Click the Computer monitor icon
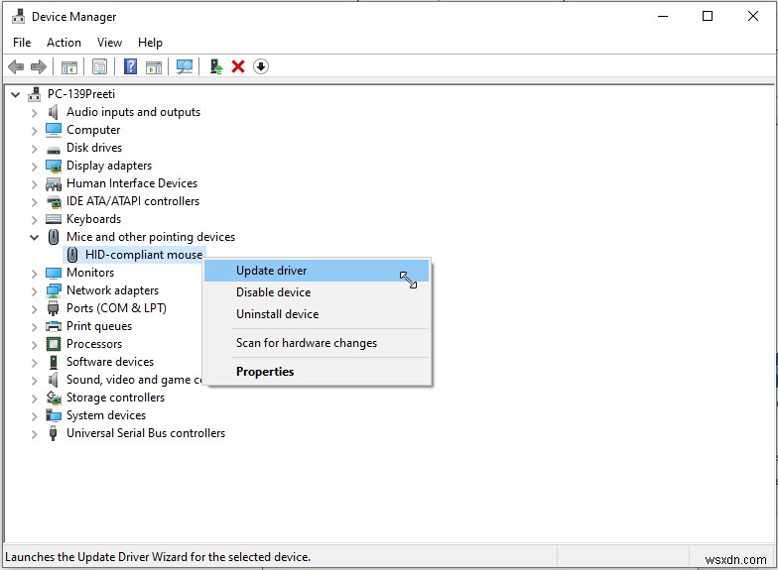 coord(54,130)
